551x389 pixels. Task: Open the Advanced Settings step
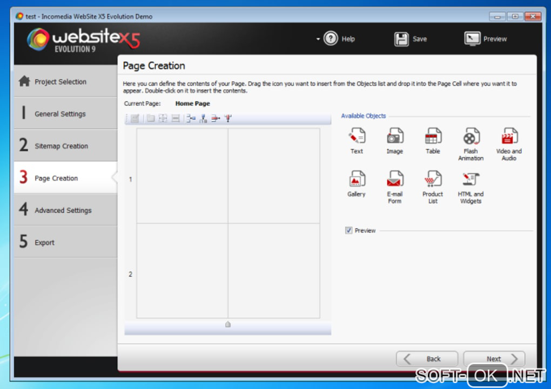[66, 210]
